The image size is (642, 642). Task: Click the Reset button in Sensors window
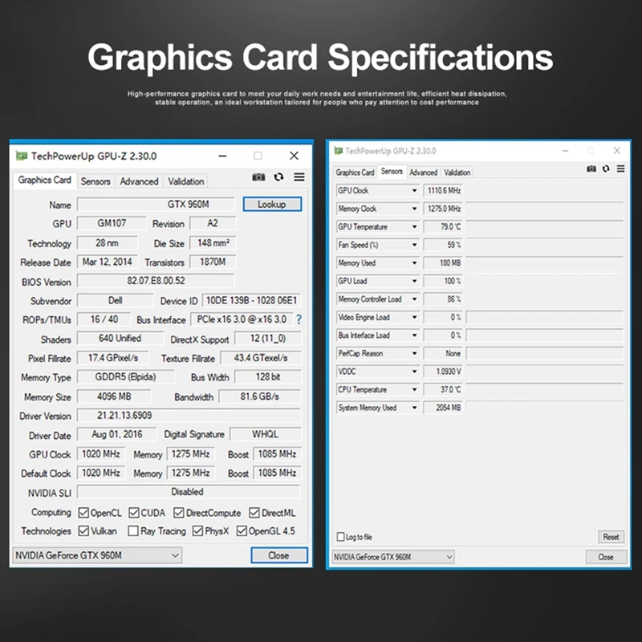point(611,537)
